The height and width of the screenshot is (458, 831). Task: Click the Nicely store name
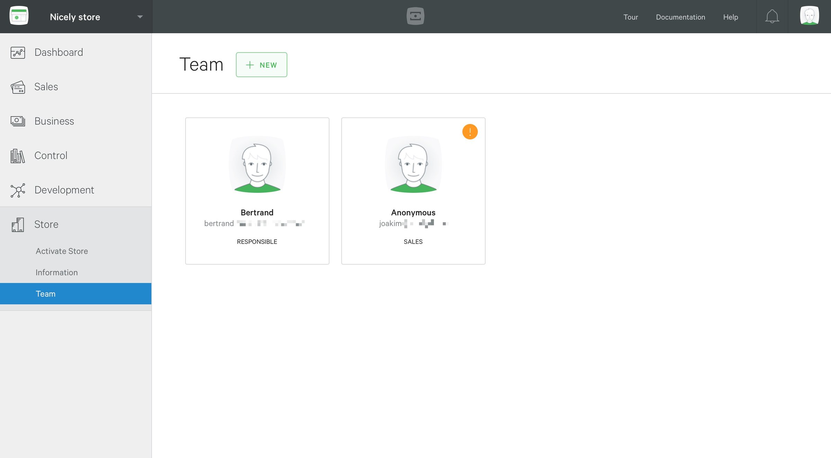(x=75, y=17)
